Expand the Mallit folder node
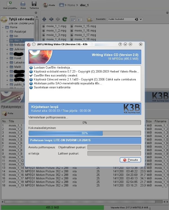 7,67
